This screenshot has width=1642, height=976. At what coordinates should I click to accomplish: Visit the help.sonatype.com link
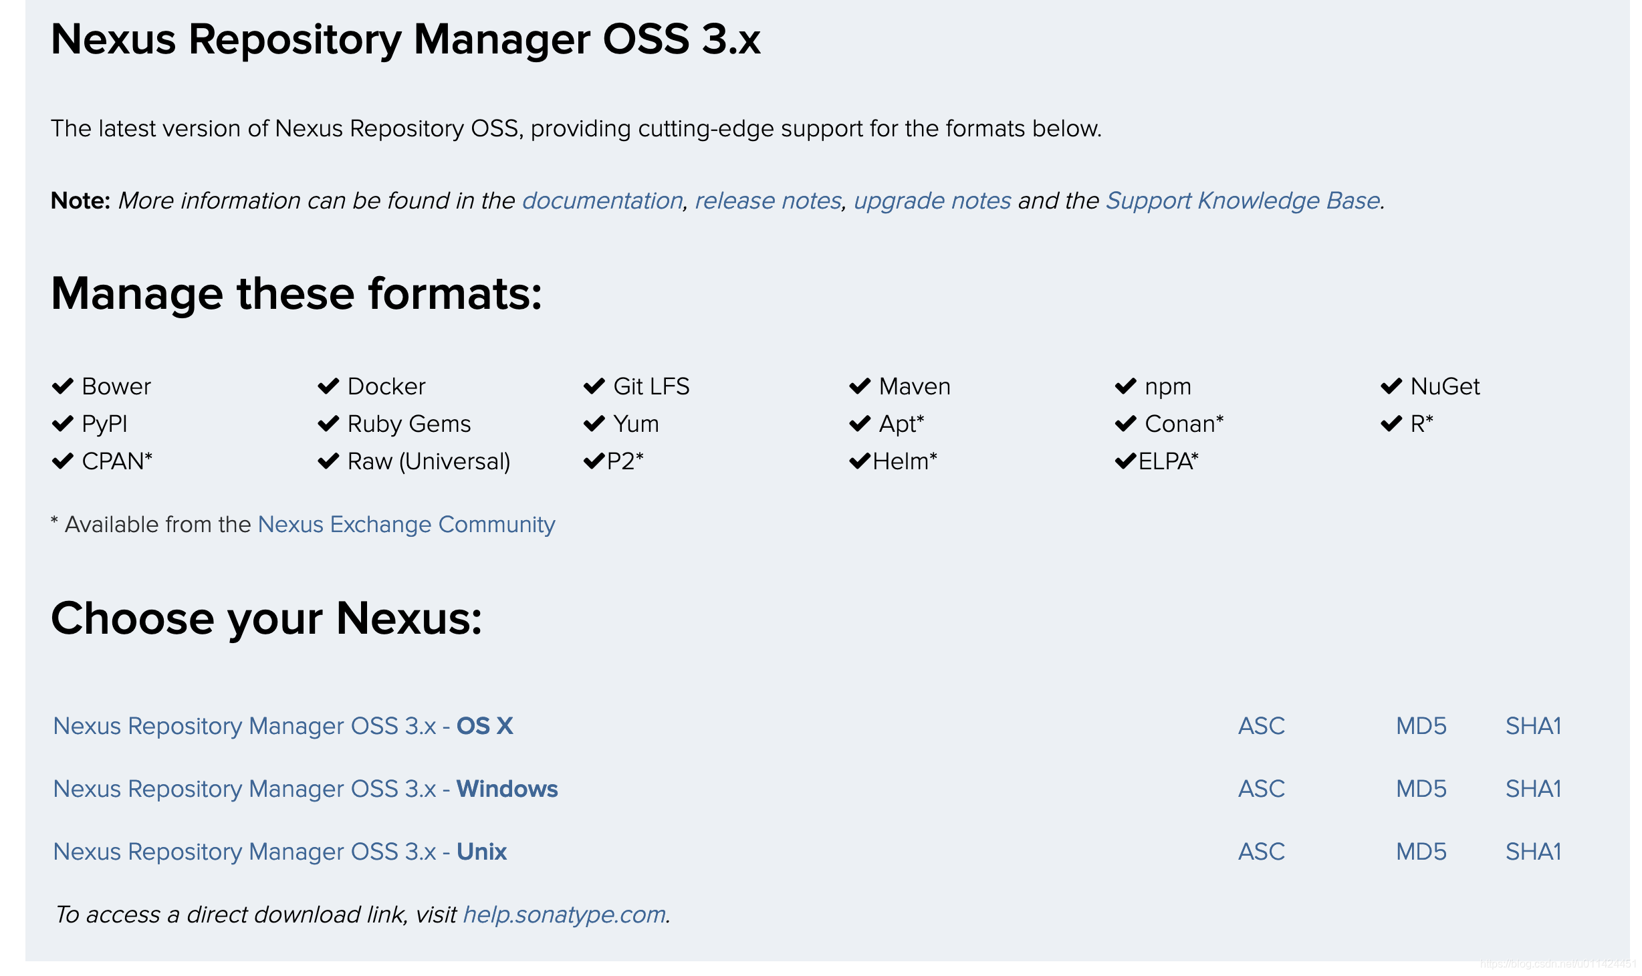click(565, 914)
